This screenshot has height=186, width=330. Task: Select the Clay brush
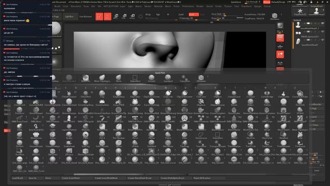tap(102, 94)
